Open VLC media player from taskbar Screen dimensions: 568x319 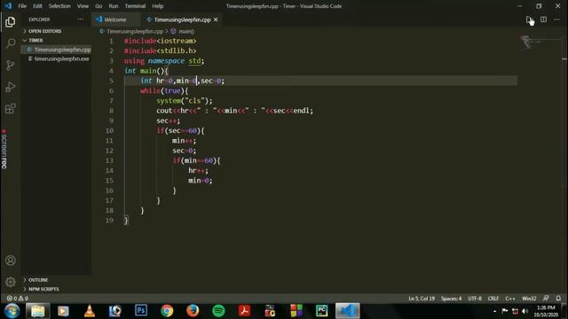[x=89, y=311]
